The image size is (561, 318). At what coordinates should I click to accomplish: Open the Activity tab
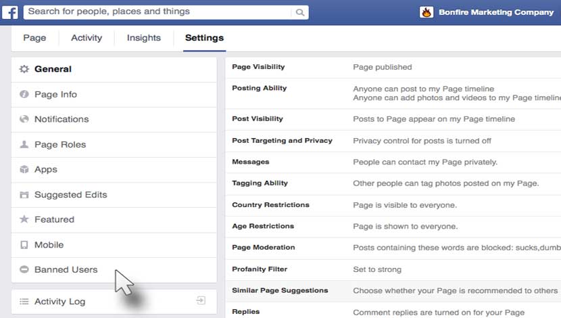pyautogui.click(x=87, y=39)
